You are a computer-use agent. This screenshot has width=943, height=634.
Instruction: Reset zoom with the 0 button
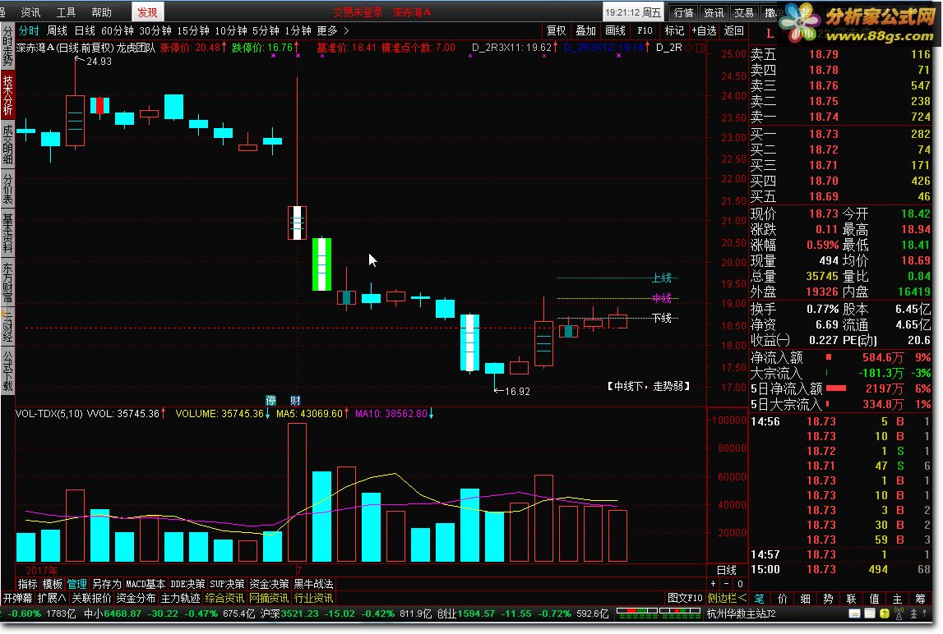pyautogui.click(x=740, y=584)
